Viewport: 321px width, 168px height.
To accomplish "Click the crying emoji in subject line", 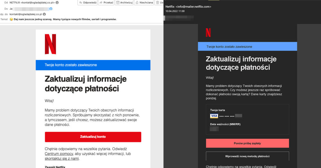I will point(11,19).
